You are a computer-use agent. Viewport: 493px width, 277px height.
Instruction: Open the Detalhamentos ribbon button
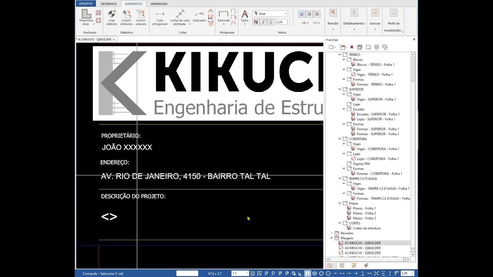(354, 19)
